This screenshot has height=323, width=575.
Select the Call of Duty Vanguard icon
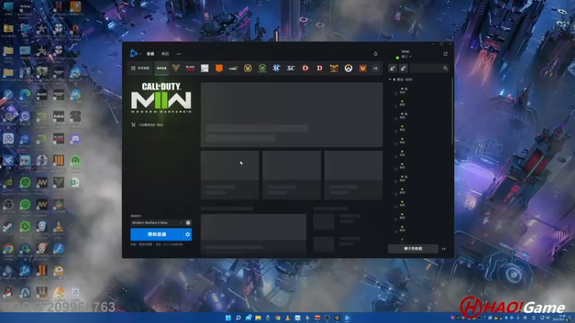coord(176,68)
